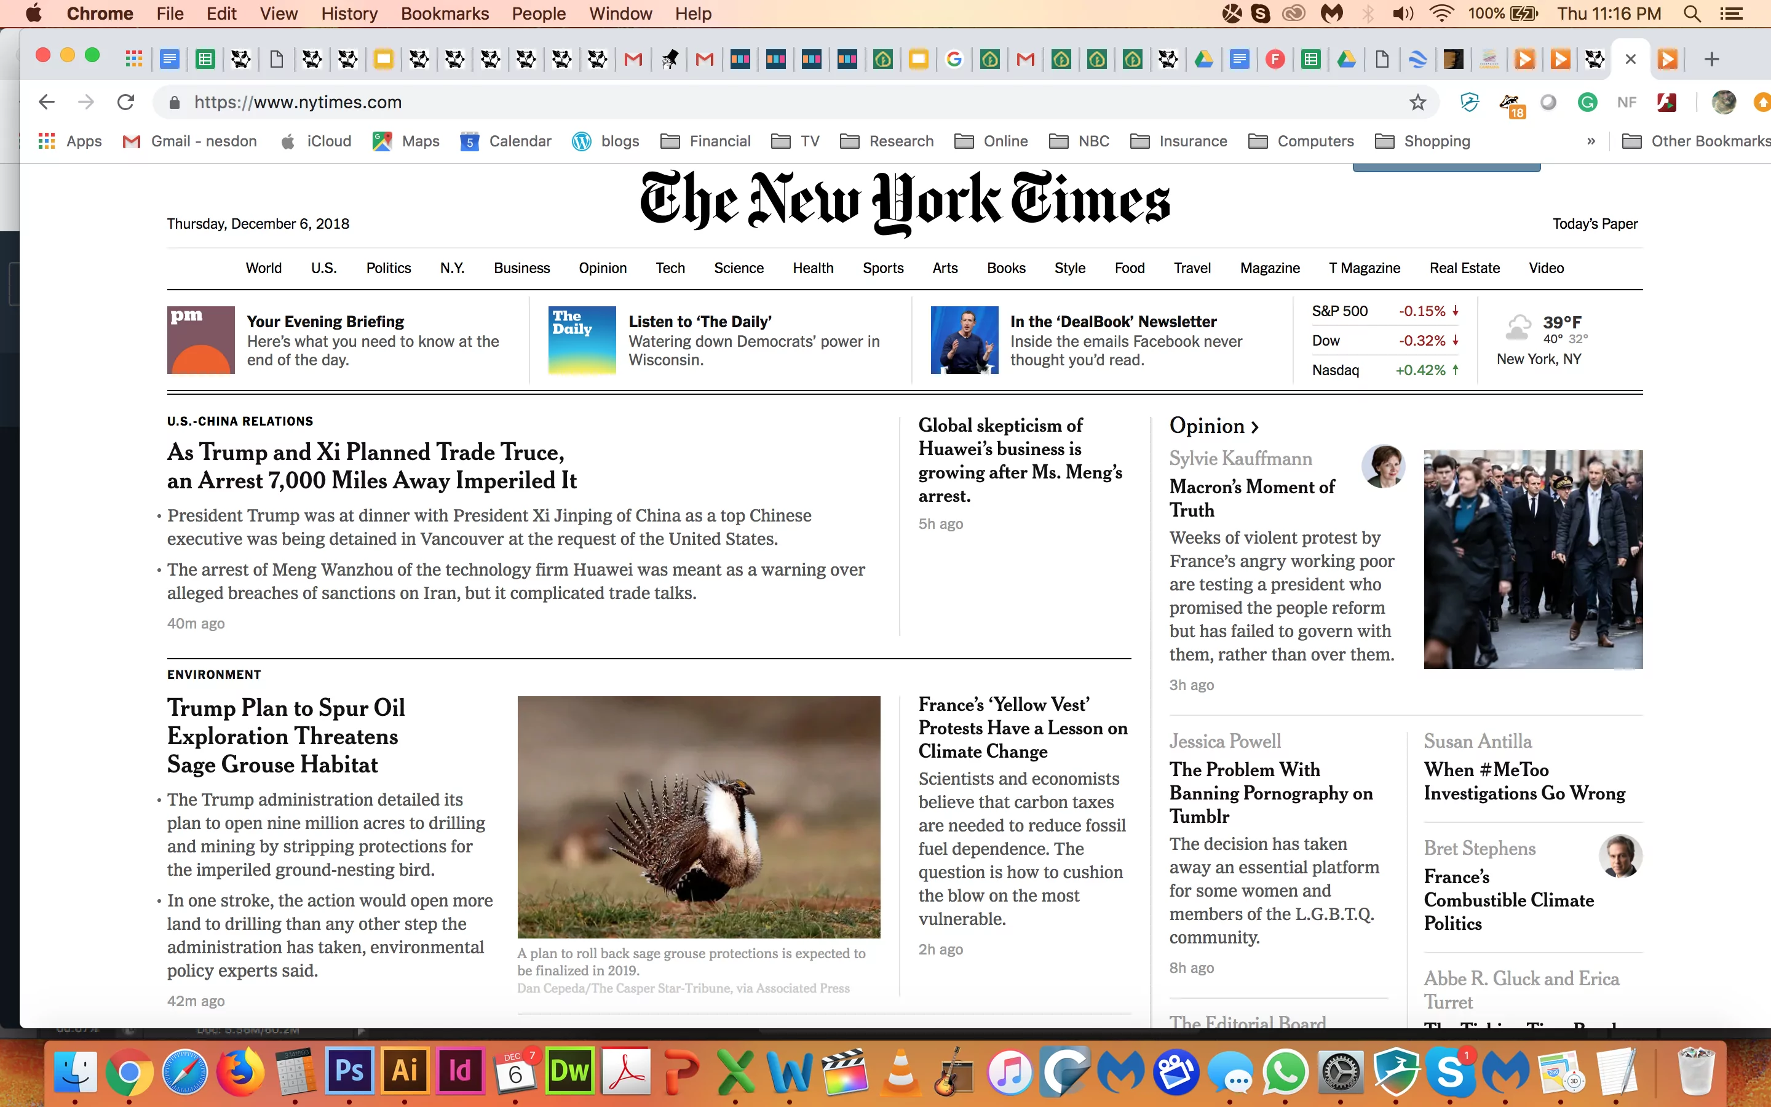Open the Apps bookmark shortcut

tap(70, 141)
